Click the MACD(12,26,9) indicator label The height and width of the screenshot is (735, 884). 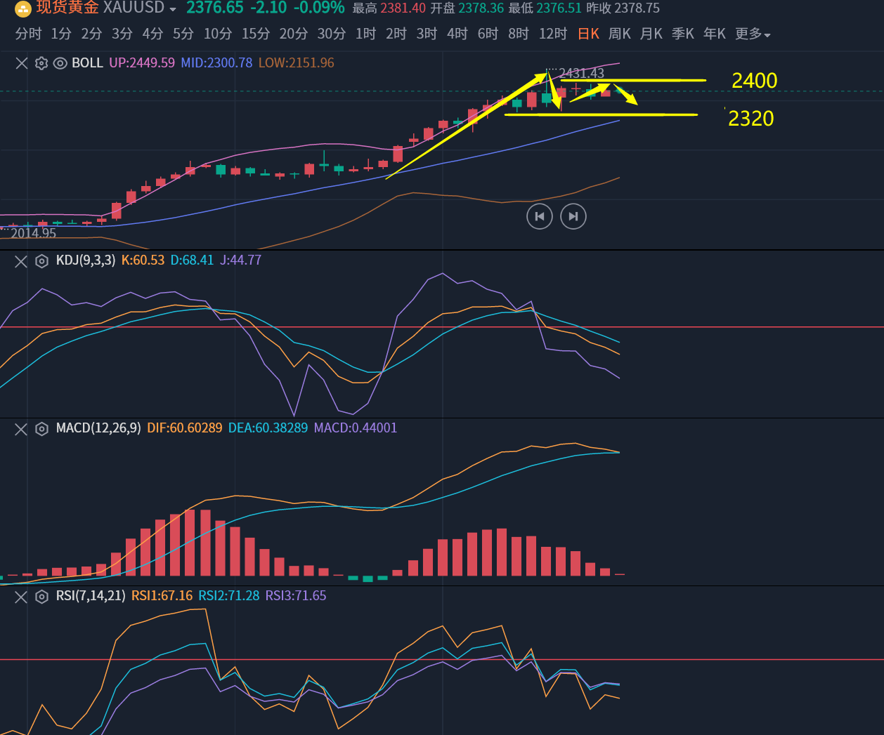pos(98,428)
